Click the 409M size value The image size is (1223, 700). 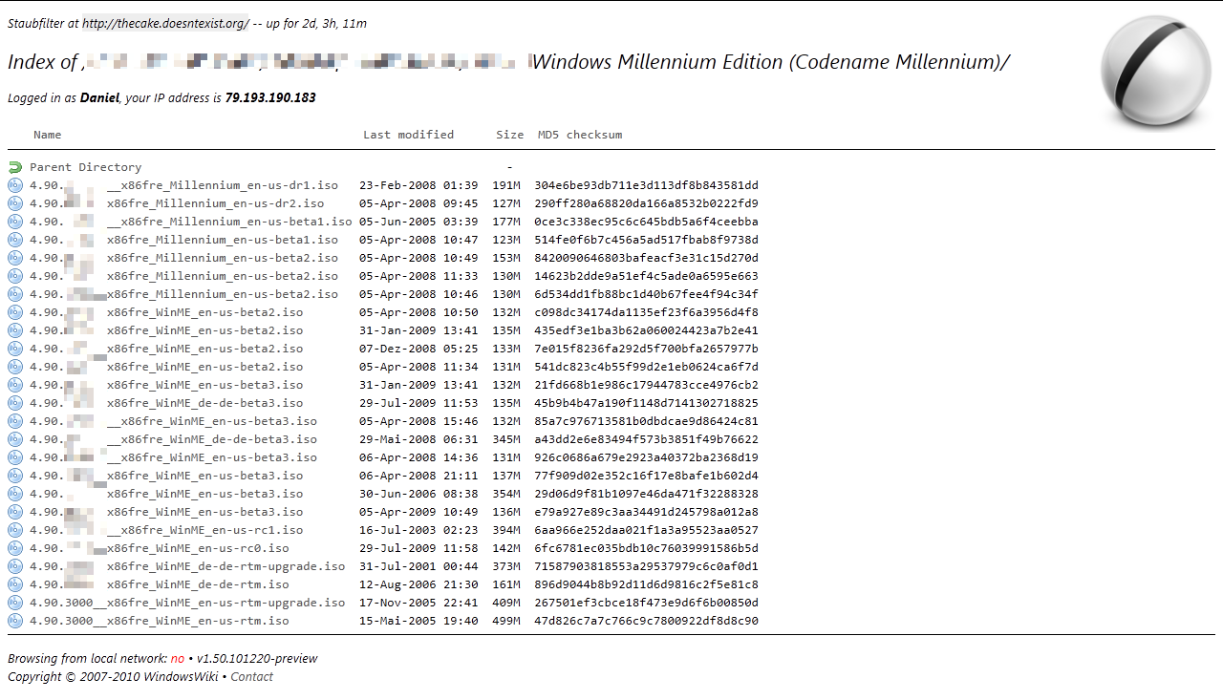[506, 603]
